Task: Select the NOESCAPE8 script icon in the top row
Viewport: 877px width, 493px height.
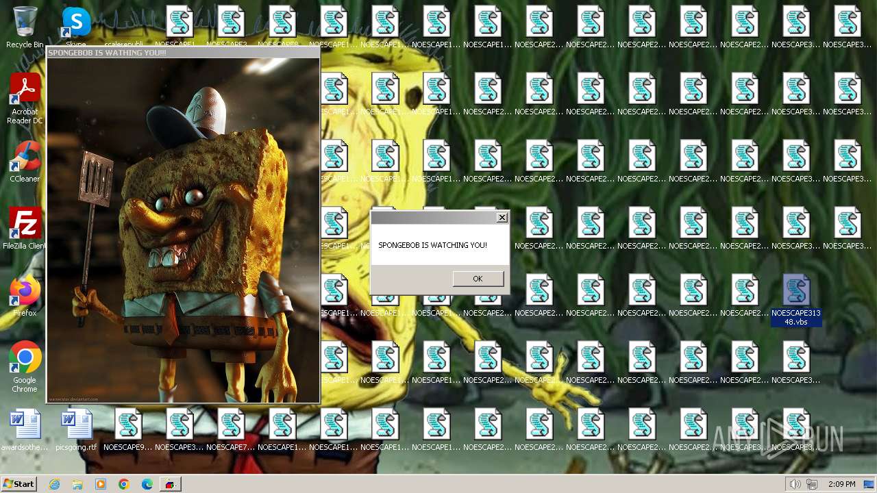Action: pyautogui.click(x=282, y=26)
